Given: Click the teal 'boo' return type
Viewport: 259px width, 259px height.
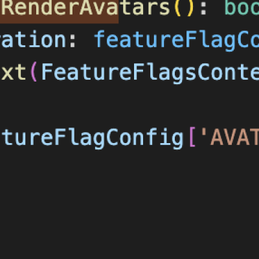Looking at the screenshot, I should (x=242, y=8).
